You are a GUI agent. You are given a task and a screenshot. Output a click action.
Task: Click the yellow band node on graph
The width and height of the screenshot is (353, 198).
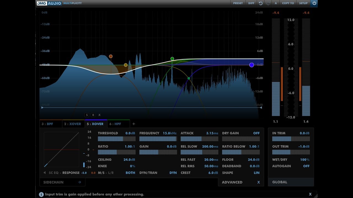click(126, 65)
